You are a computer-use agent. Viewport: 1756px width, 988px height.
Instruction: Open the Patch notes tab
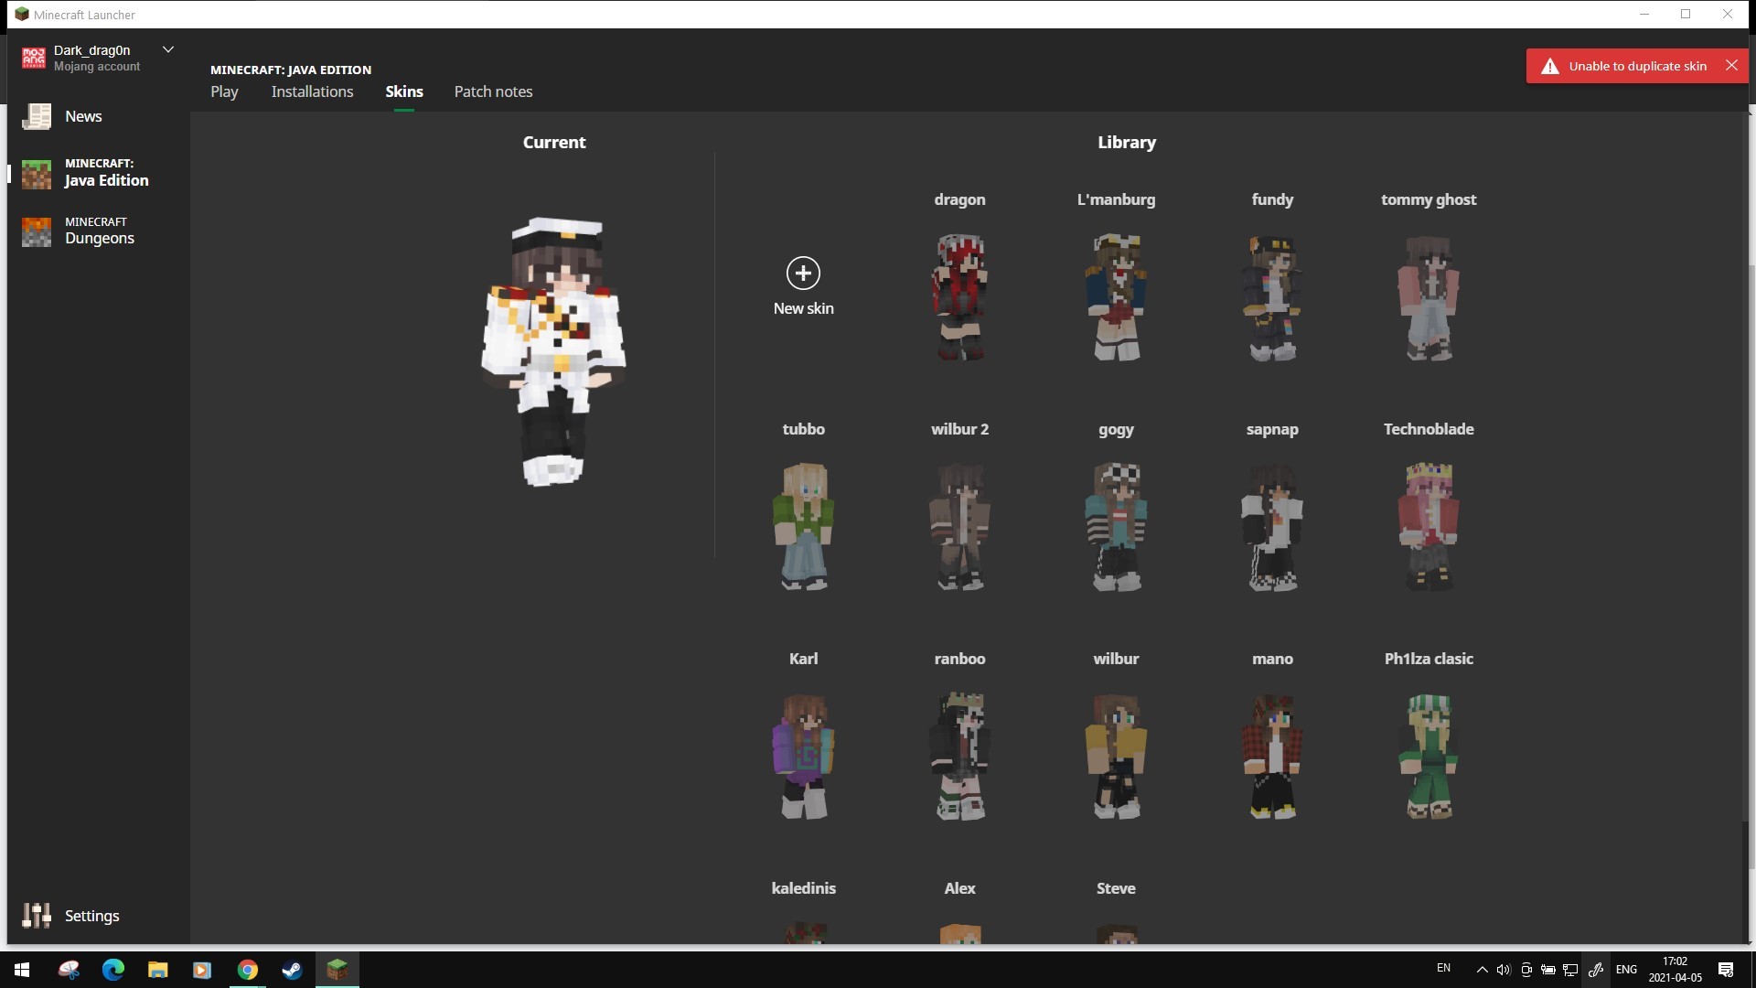pos(493,91)
